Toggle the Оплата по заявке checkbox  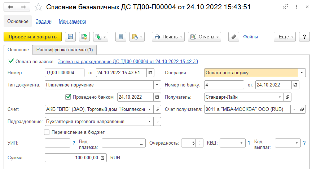[x=11, y=61]
